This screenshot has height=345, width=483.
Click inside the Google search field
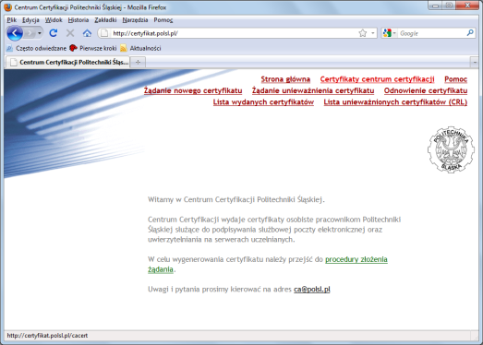[431, 33]
